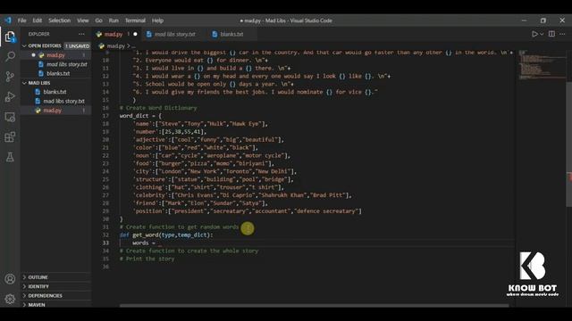
Task: Open blanks.txt in MAD LIBS folder
Action: coord(55,92)
